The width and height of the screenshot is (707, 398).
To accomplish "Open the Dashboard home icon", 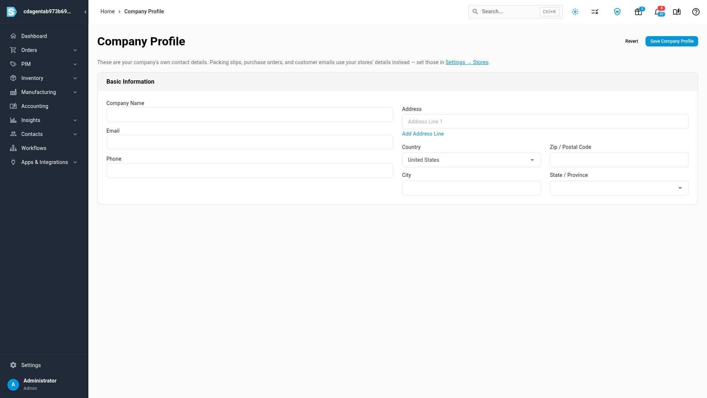I will coord(13,36).
